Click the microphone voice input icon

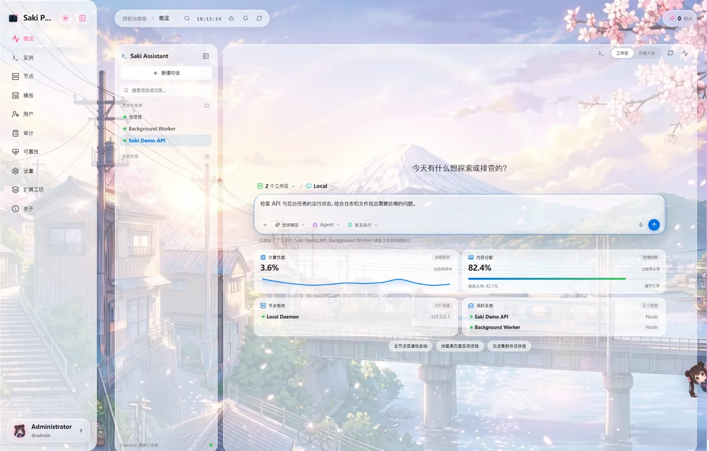point(640,225)
